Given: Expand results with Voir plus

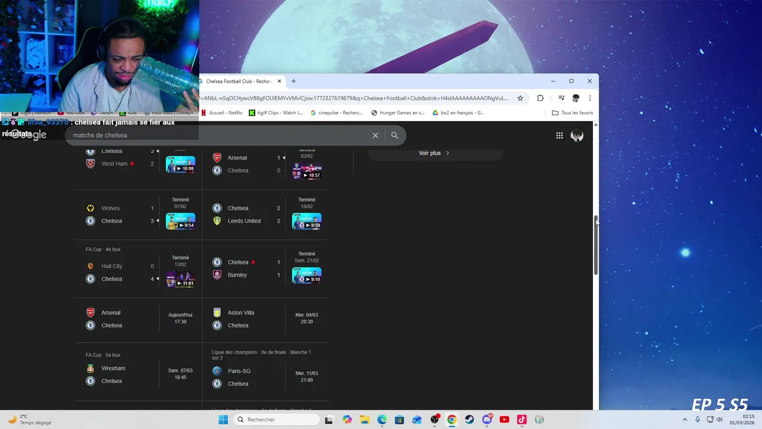Looking at the screenshot, I should (x=435, y=153).
